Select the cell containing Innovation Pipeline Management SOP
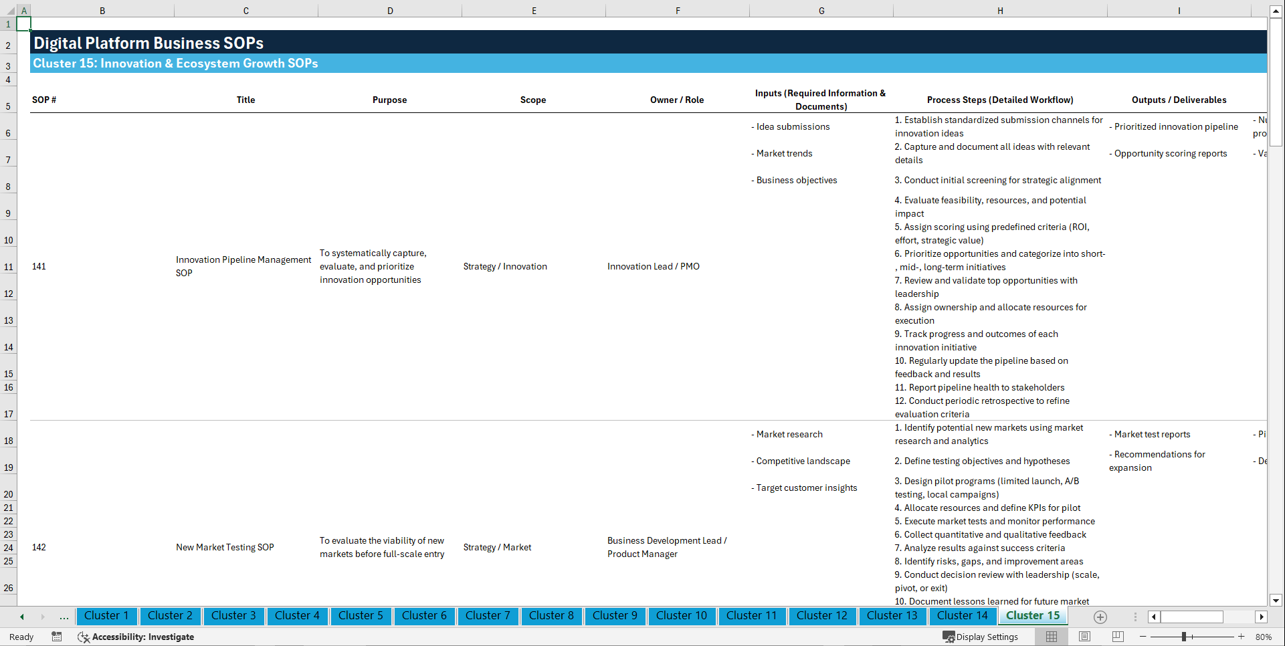The width and height of the screenshot is (1285, 646). [x=245, y=266]
